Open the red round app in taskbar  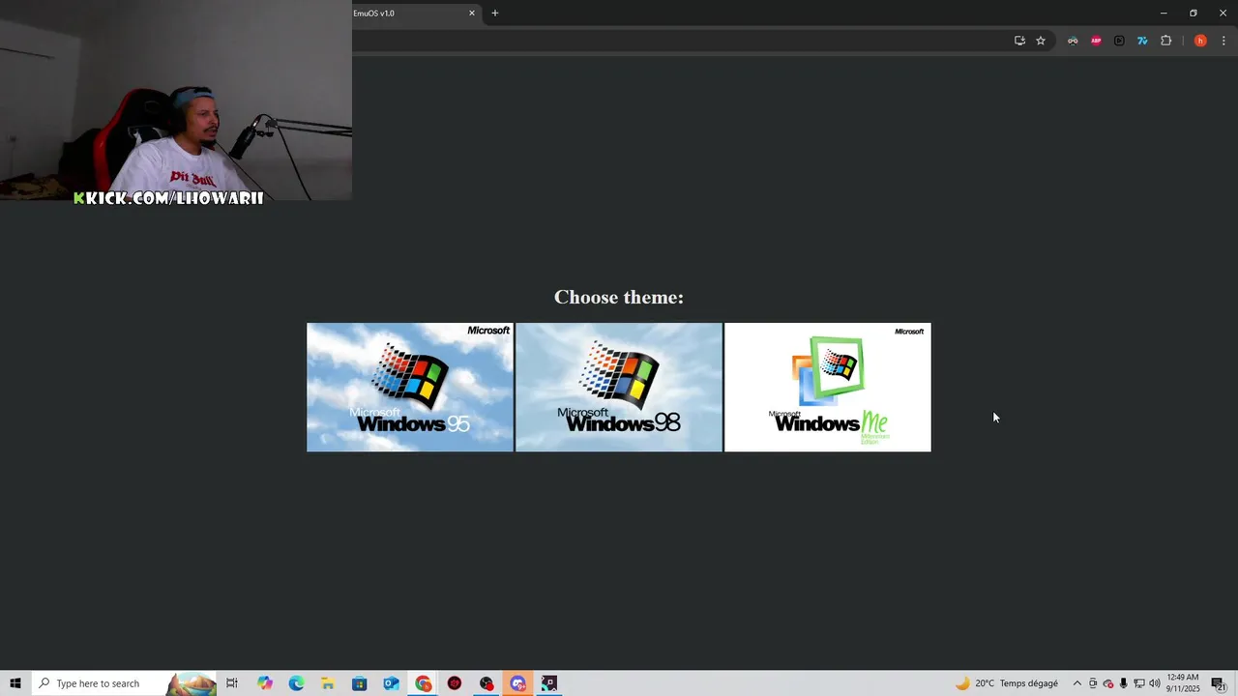[x=455, y=683]
